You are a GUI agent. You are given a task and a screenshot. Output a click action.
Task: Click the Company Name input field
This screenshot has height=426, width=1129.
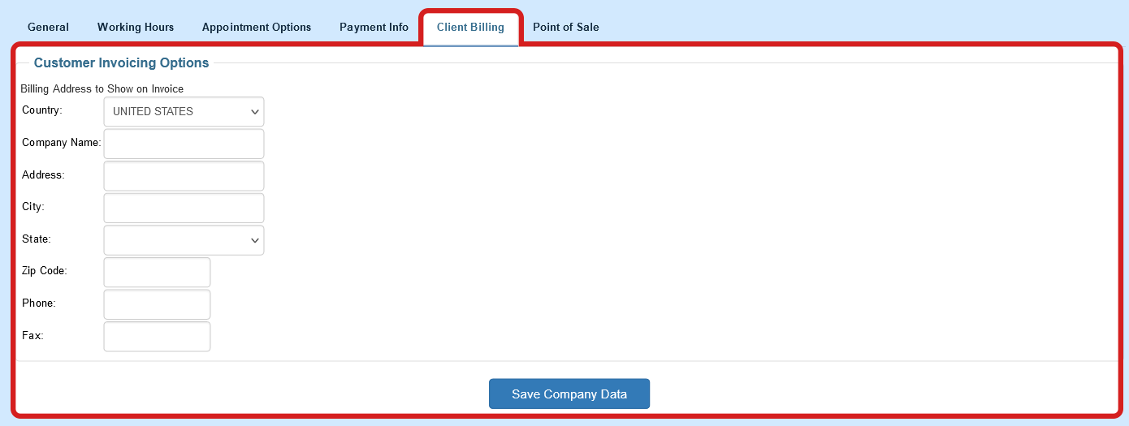tap(184, 144)
